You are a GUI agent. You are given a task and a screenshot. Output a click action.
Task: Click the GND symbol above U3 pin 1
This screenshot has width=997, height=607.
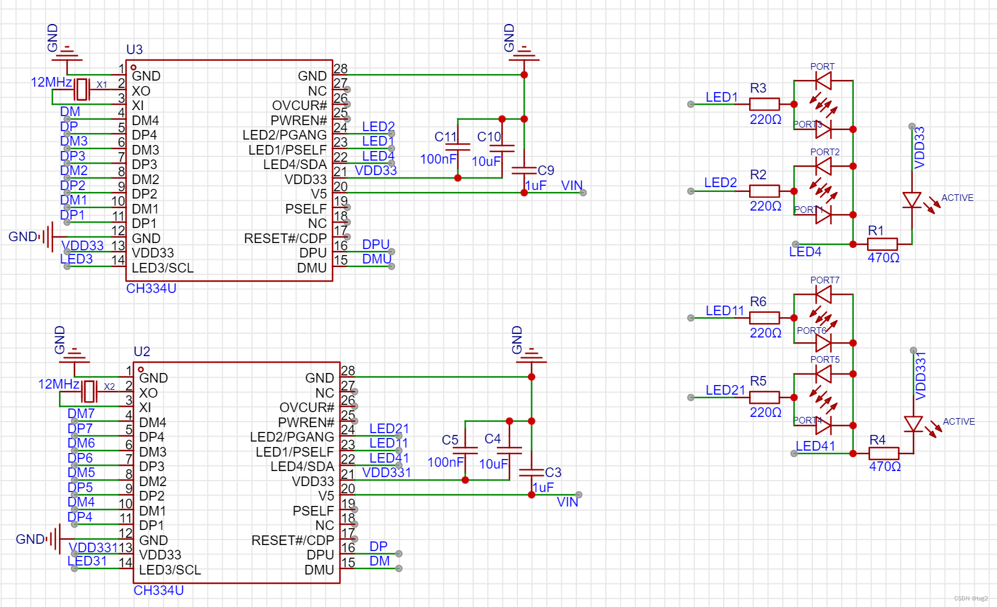tap(67, 53)
